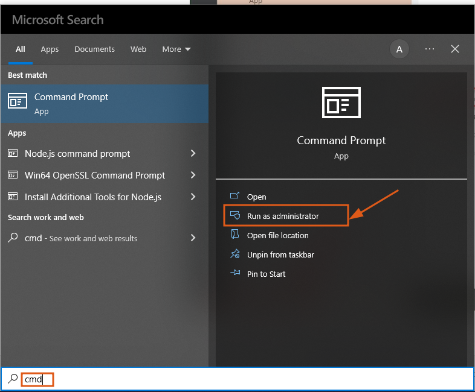Open the Command Prompt best match result
Screen dimensions: 475x392
(104, 104)
